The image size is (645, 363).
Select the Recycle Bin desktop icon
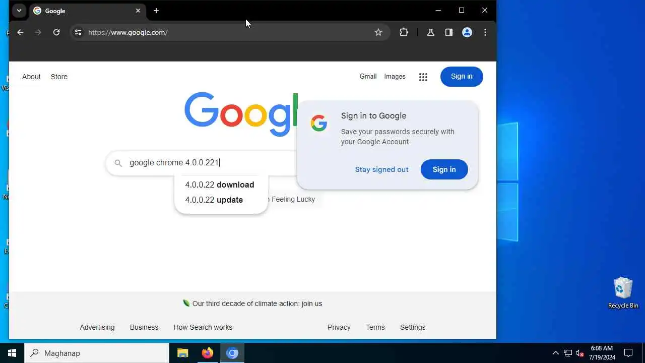623,293
